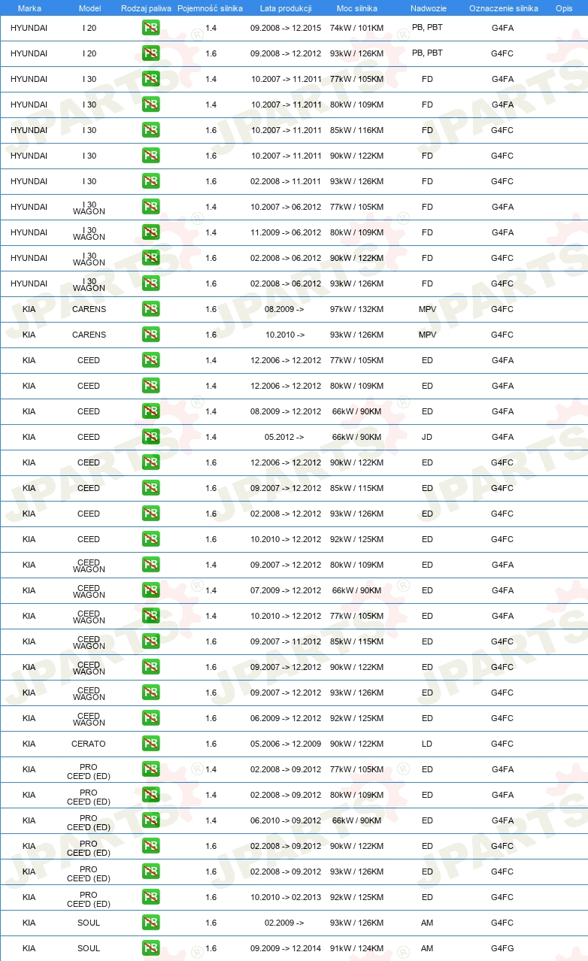The image size is (588, 961).
Task: Select the fuel type icon in Kia Cerato row
Action: [x=150, y=744]
